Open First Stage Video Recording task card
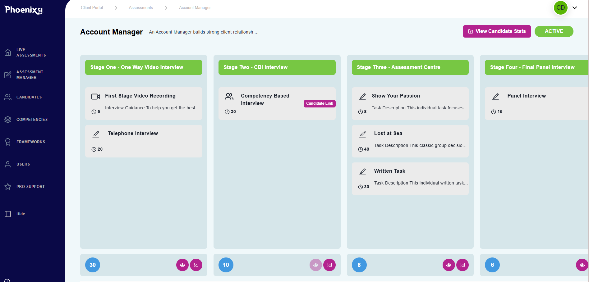 [x=144, y=104]
